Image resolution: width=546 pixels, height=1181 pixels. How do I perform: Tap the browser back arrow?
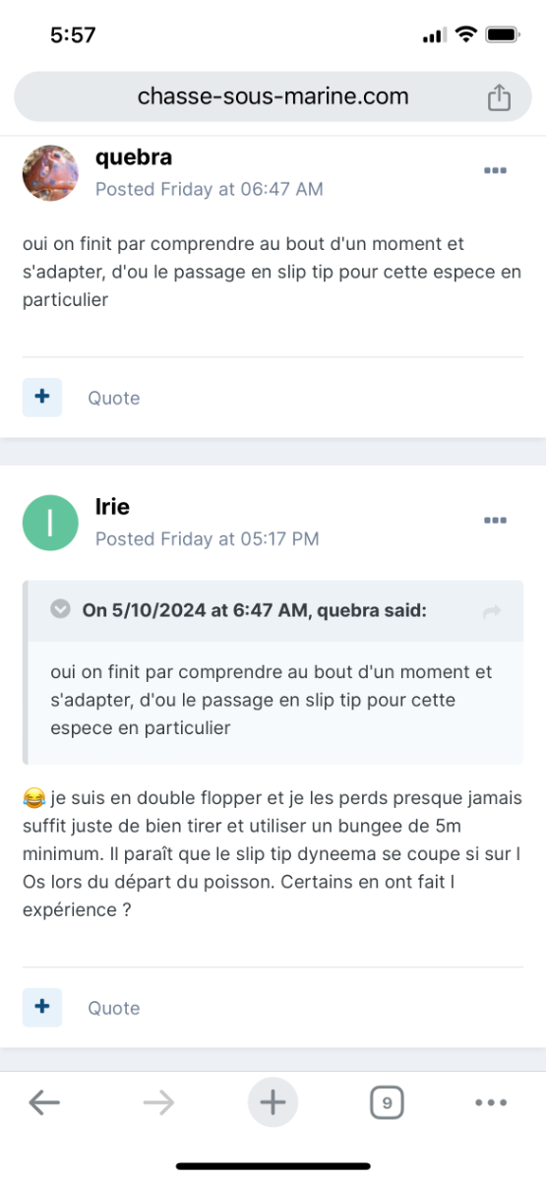pos(44,1102)
